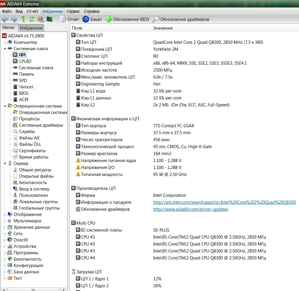Screen dimensions: 299x291
Task: Click the Бэкап toolbar button
Action: [92, 19]
